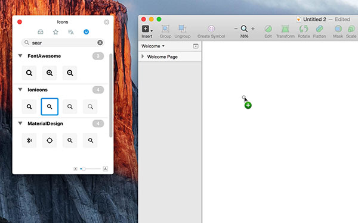Zoom in with the plus button
Viewport: 358px width, 223px height.
tap(253, 29)
